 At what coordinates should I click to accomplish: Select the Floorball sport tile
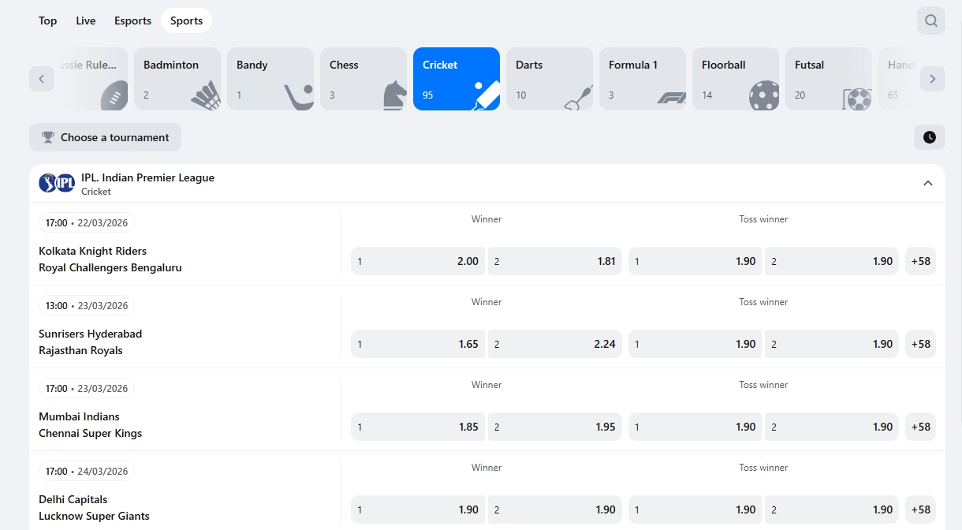pyautogui.click(x=735, y=79)
